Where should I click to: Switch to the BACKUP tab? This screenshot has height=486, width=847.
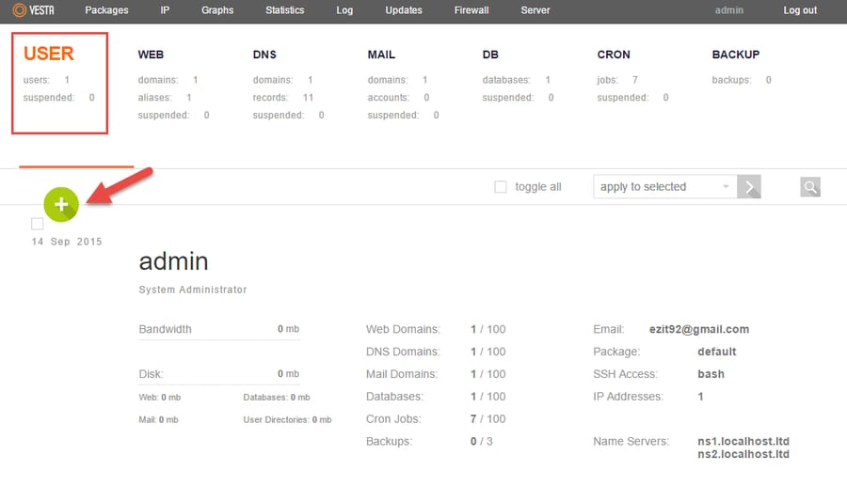pyautogui.click(x=736, y=55)
